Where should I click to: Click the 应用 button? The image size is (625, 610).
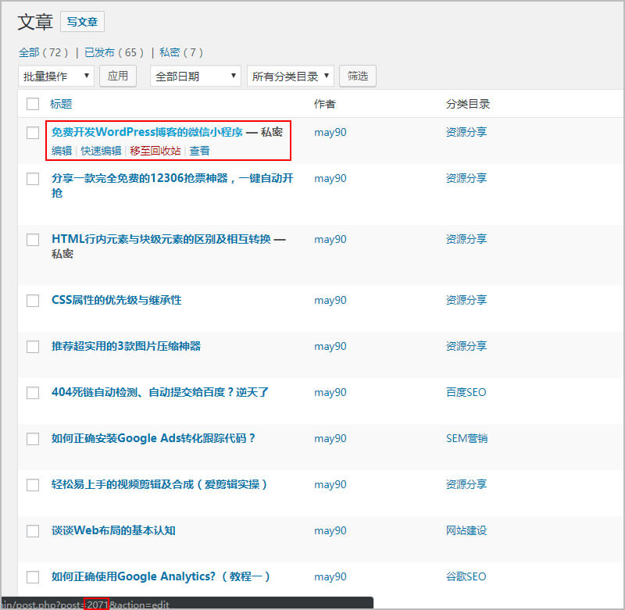click(x=118, y=76)
